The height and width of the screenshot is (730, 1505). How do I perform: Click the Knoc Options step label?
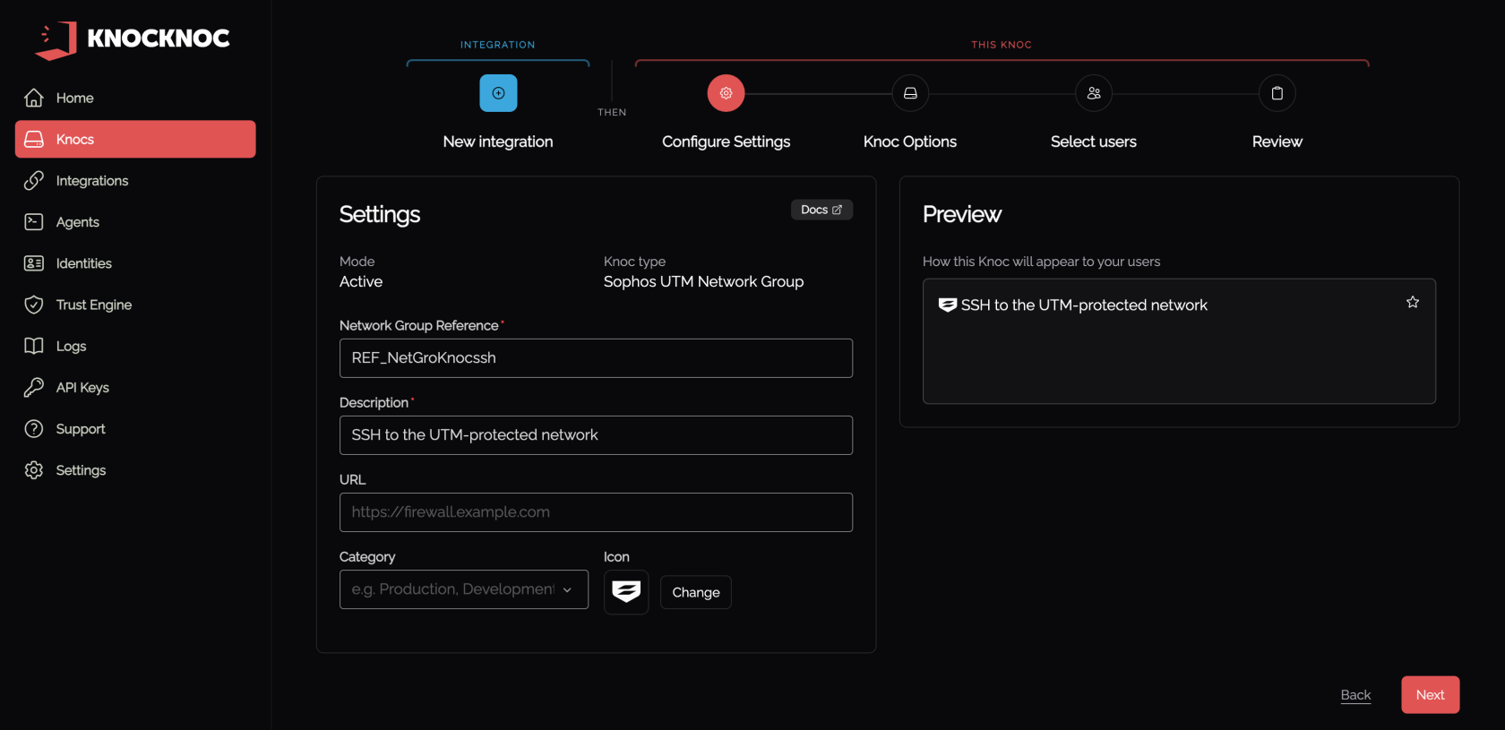click(x=910, y=142)
